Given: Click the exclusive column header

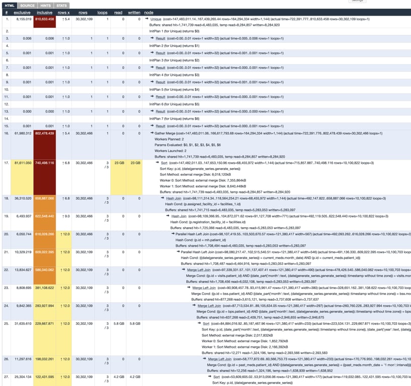Looking at the screenshot, I should 22,13.
